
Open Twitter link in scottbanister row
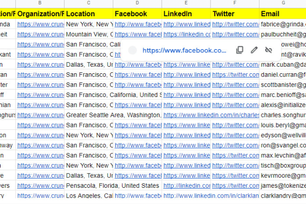click(236, 85)
